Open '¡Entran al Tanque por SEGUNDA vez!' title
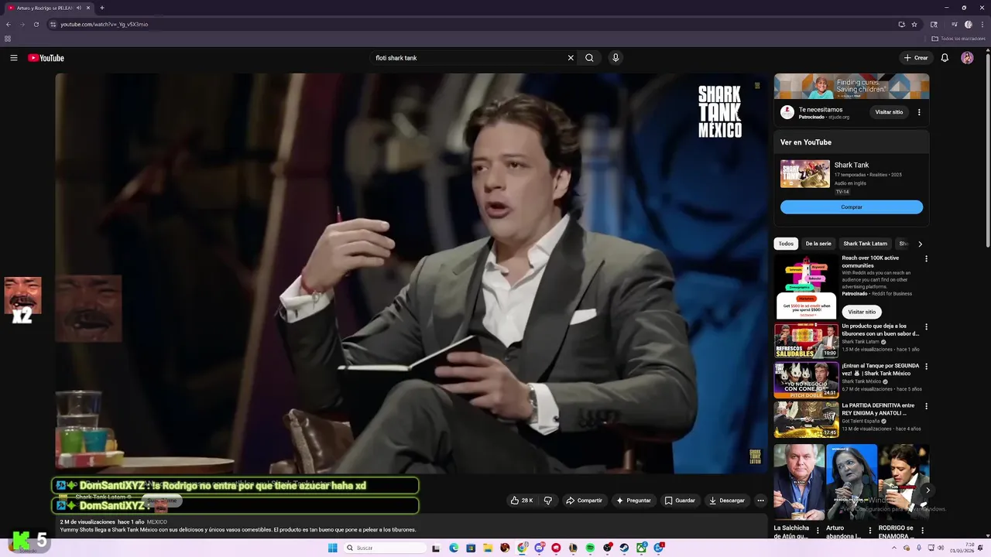Image resolution: width=991 pixels, height=557 pixels. (x=881, y=370)
